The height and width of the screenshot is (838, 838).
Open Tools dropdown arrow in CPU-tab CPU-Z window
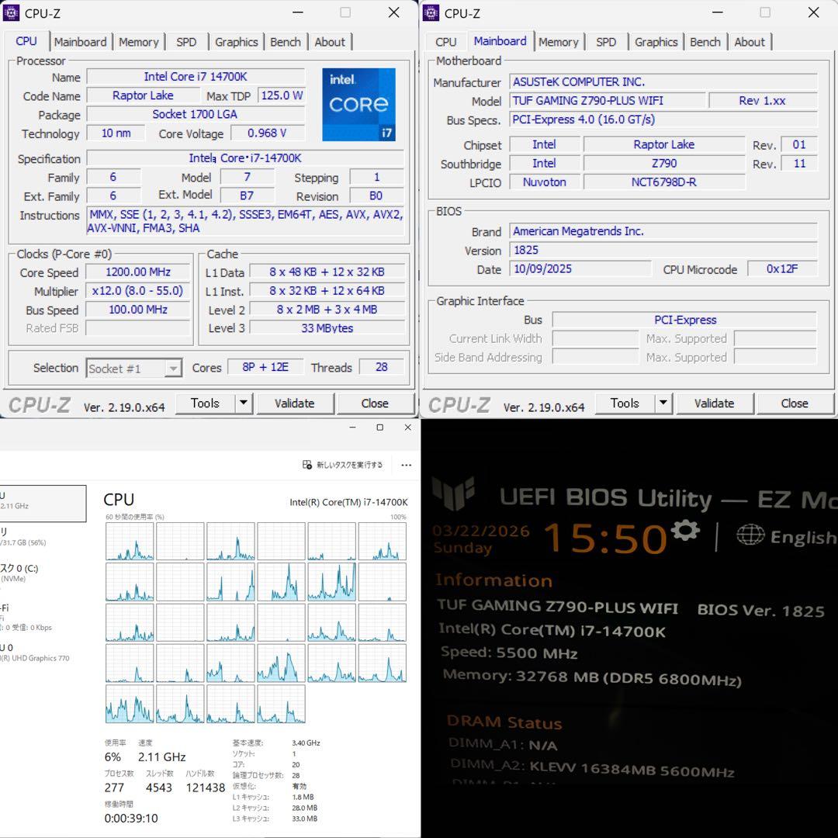[x=243, y=403]
